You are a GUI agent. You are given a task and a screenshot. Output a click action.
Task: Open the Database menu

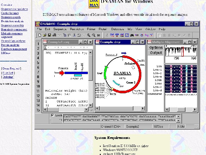coord(118,29)
